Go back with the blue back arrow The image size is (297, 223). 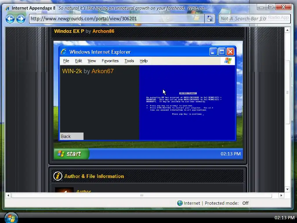[10, 19]
